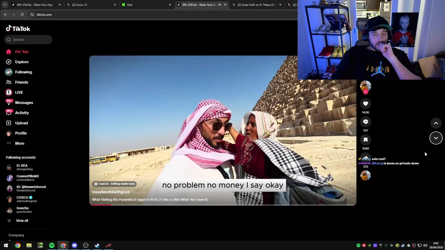Close the Inicio / X tab
445x250 pixels.
click(115, 5)
